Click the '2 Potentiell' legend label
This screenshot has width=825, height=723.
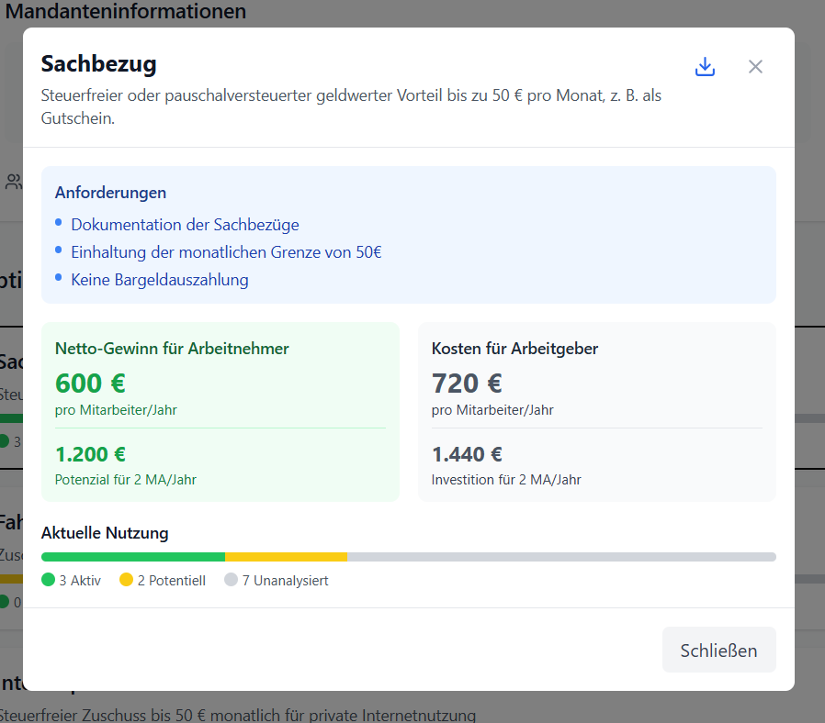click(x=172, y=581)
